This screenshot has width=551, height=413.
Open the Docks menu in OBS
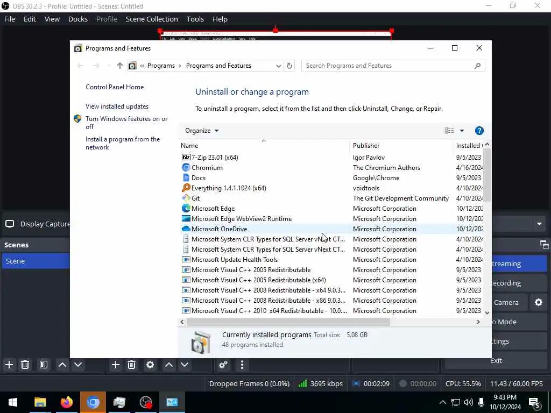click(78, 19)
